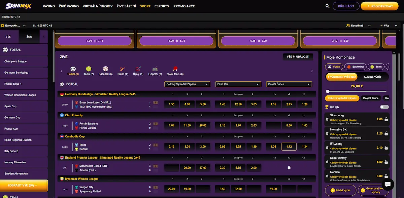Select Dvojitá šance chip in Moje Kombinace
The image size is (404, 198).
pyautogui.click(x=370, y=98)
